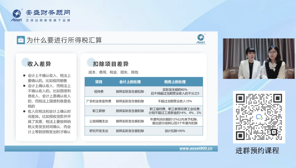Click the 安盛财务顾问 brand title

(48, 13)
